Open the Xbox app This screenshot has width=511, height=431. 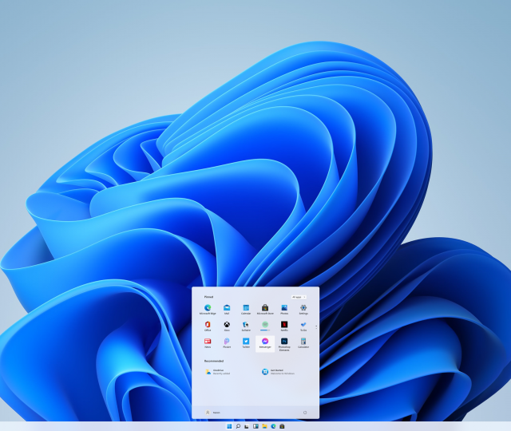pyautogui.click(x=227, y=325)
